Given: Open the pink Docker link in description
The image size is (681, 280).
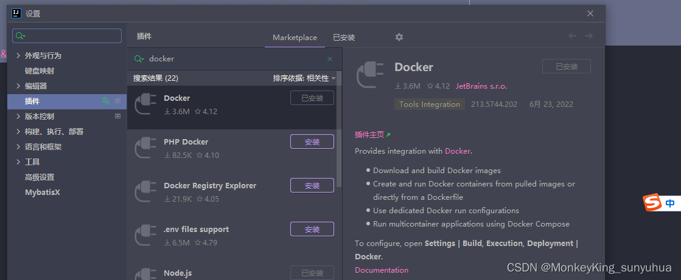Looking at the screenshot, I should point(457,151).
